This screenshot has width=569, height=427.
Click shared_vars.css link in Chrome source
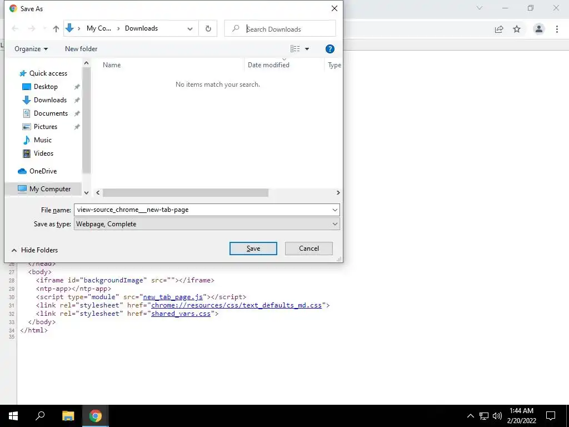[x=181, y=314]
